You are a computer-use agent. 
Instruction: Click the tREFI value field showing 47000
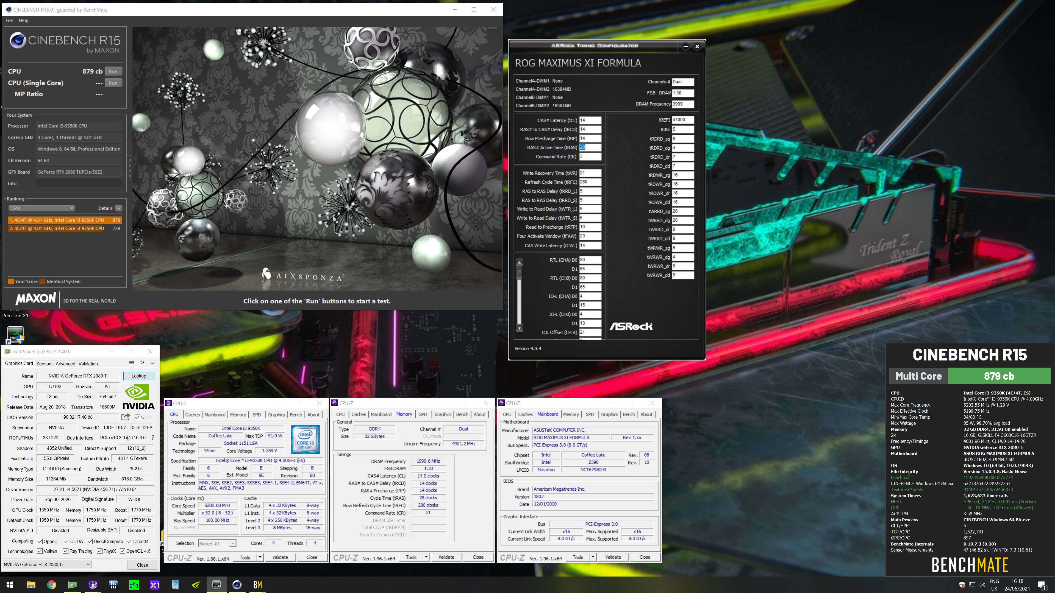click(x=683, y=120)
